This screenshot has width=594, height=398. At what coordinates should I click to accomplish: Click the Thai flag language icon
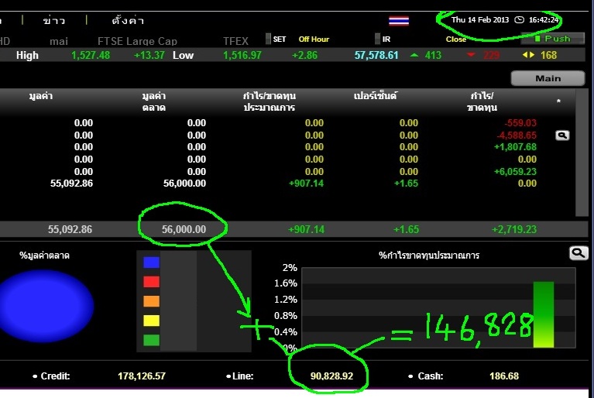[x=399, y=20]
